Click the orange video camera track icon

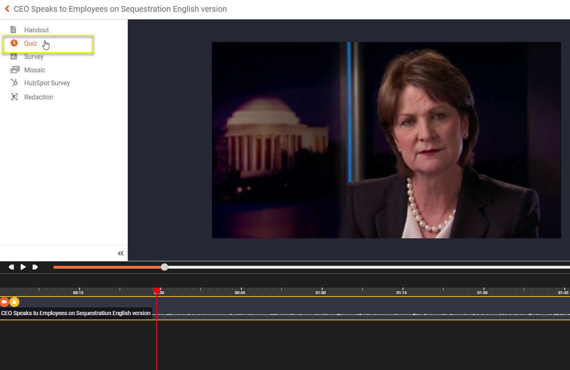(4, 302)
